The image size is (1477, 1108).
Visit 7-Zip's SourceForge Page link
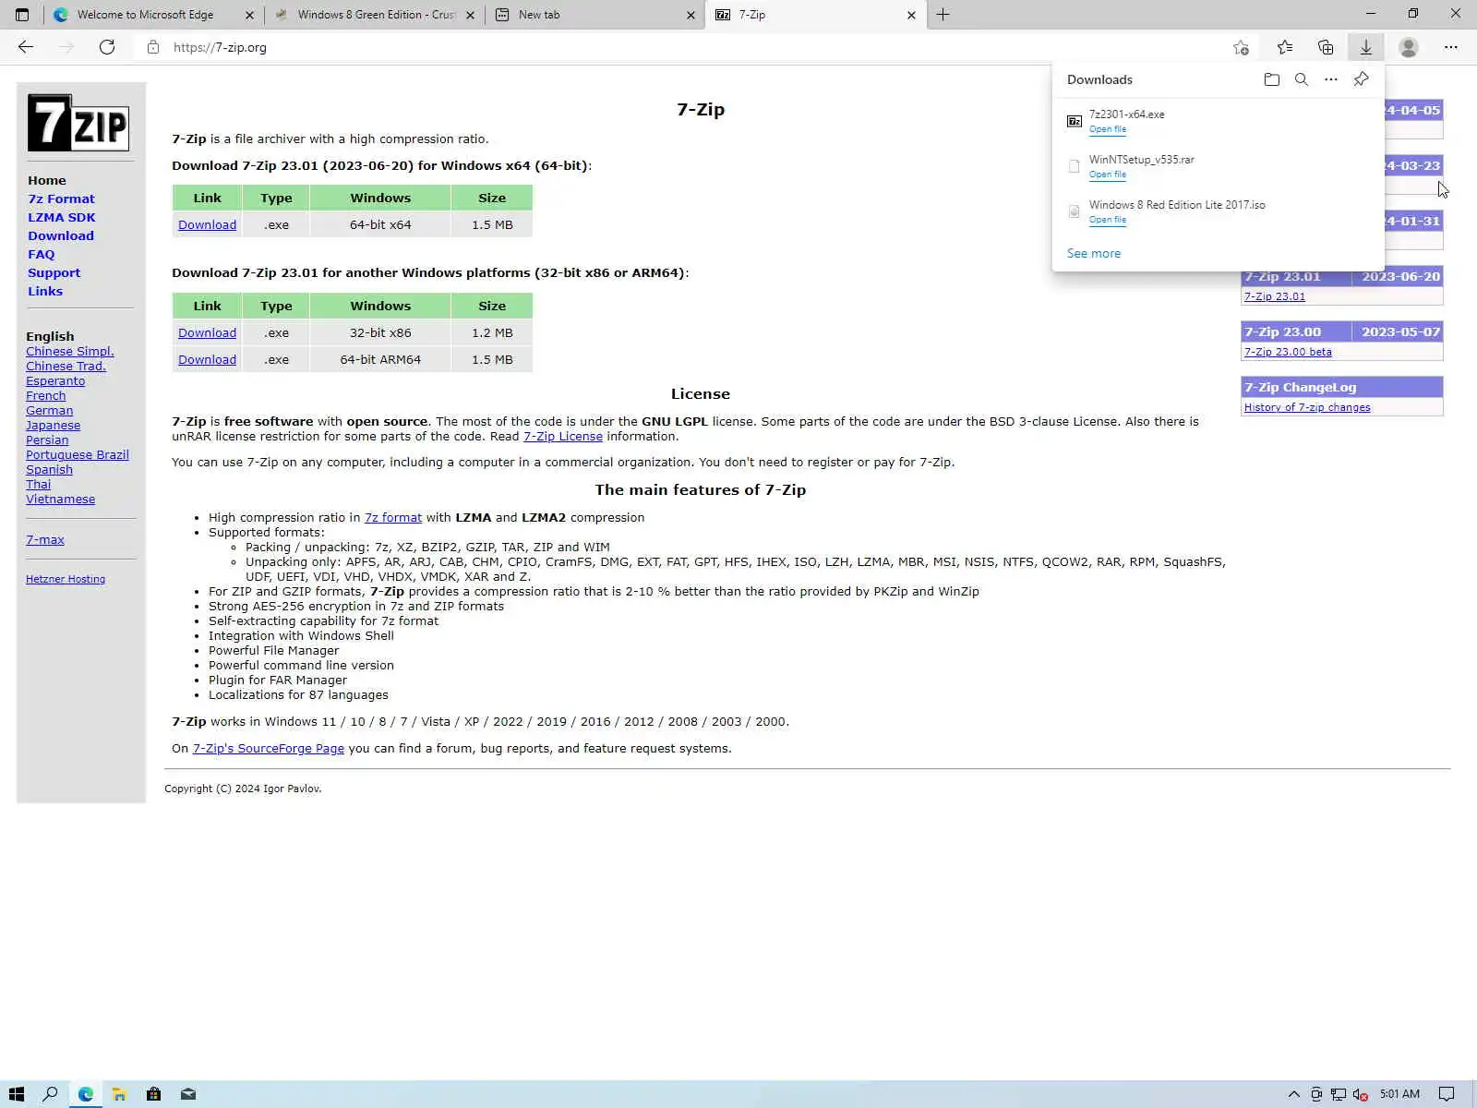click(x=269, y=748)
